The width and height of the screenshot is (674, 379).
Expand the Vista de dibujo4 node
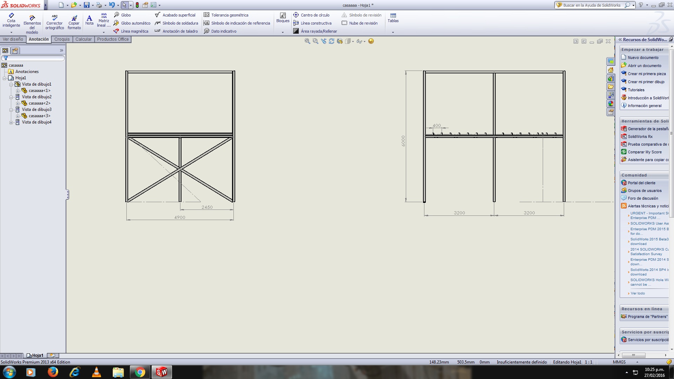click(11, 122)
